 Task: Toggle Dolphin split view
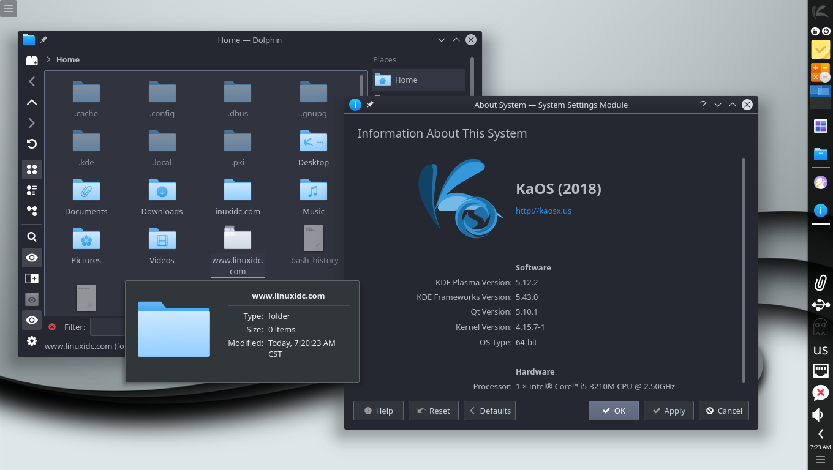pyautogui.click(x=32, y=278)
